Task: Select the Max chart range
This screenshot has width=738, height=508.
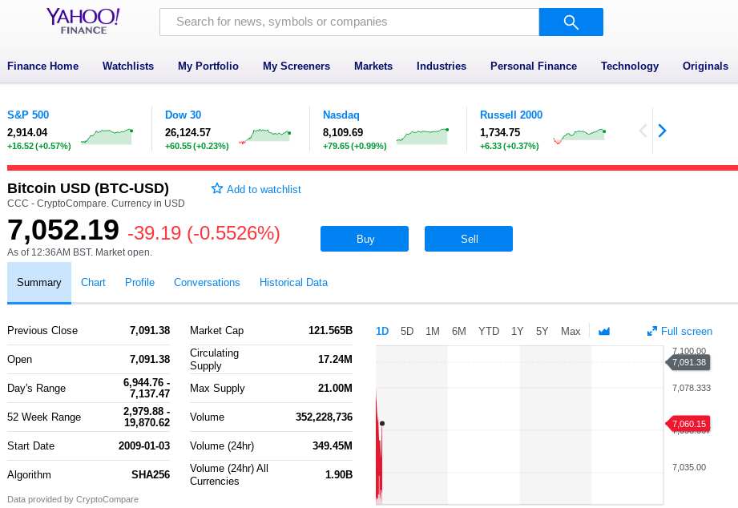Action: point(571,332)
